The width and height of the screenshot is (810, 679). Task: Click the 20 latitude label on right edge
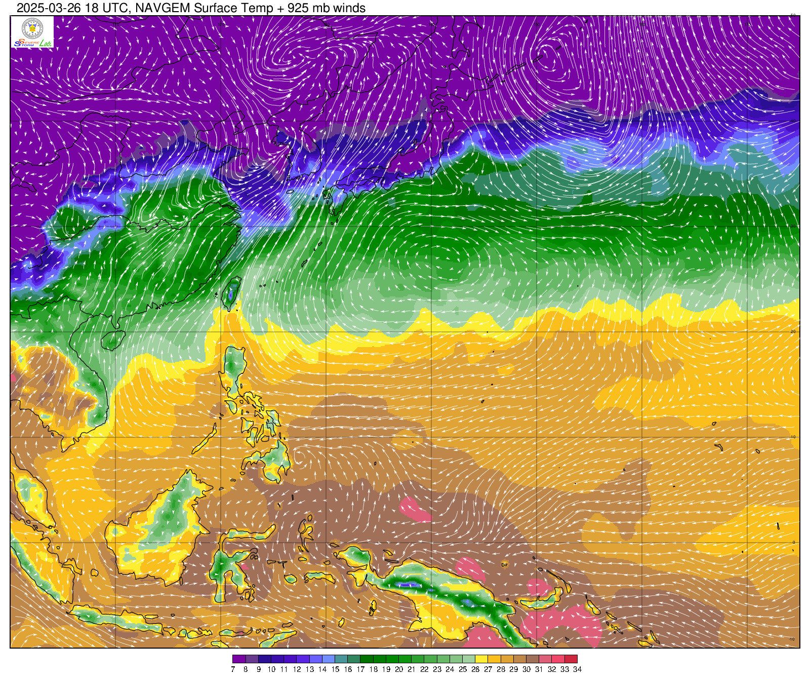point(793,331)
